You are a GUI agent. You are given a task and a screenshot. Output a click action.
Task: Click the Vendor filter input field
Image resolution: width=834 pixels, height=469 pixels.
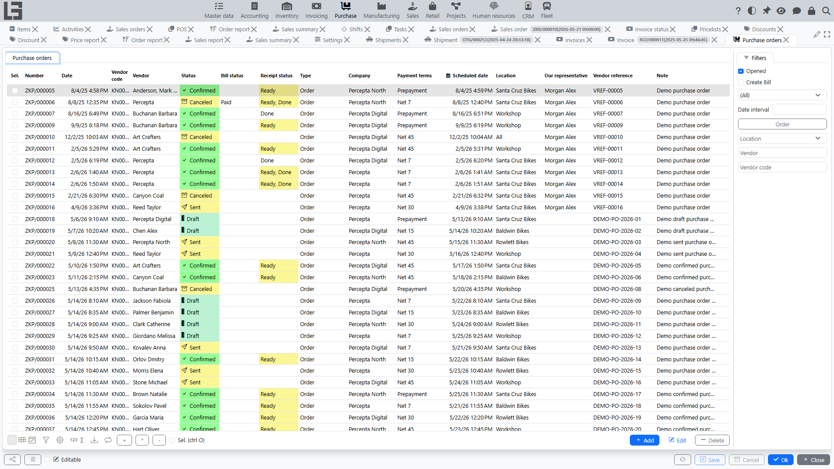pyautogui.click(x=782, y=153)
